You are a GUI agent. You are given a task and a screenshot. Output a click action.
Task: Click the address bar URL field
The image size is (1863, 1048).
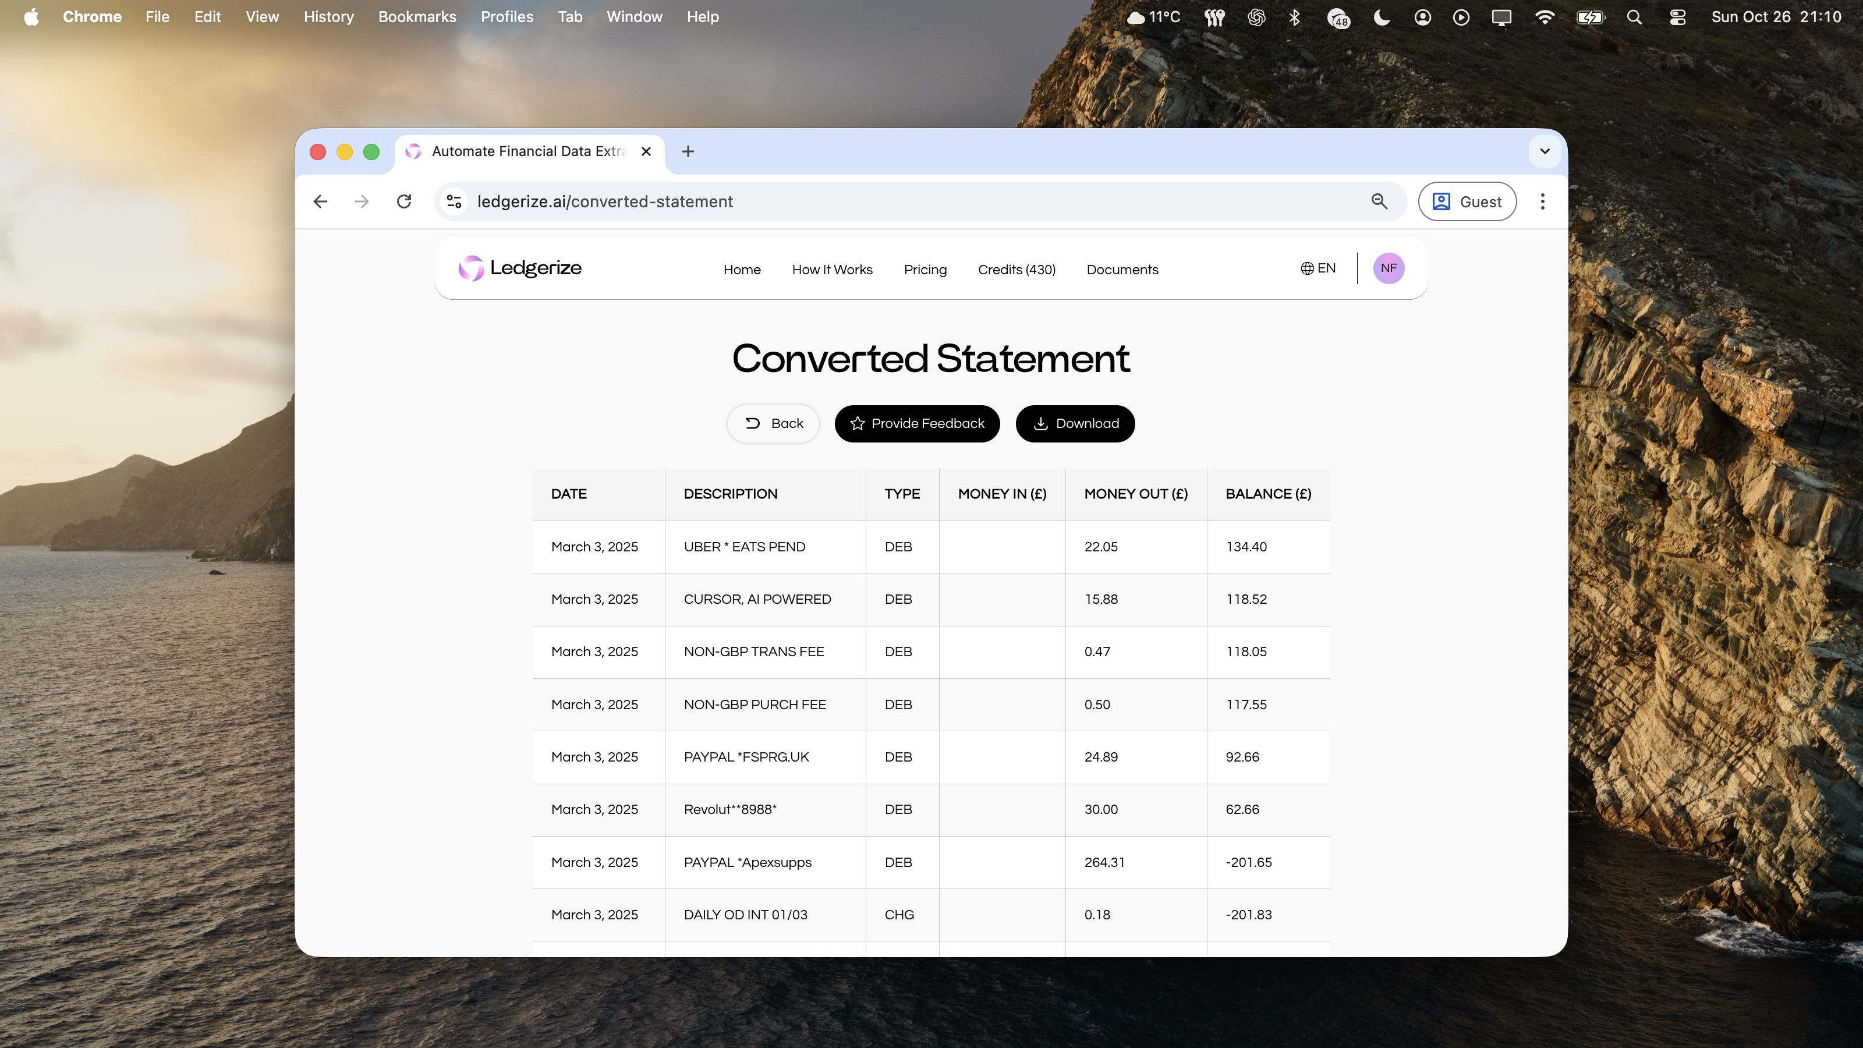point(868,202)
